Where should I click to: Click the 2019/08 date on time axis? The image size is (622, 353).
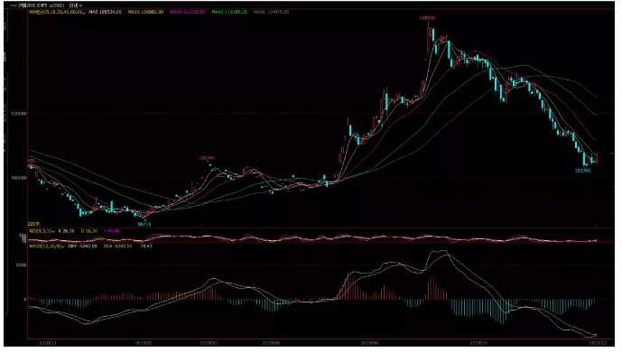pyautogui.click(x=370, y=342)
